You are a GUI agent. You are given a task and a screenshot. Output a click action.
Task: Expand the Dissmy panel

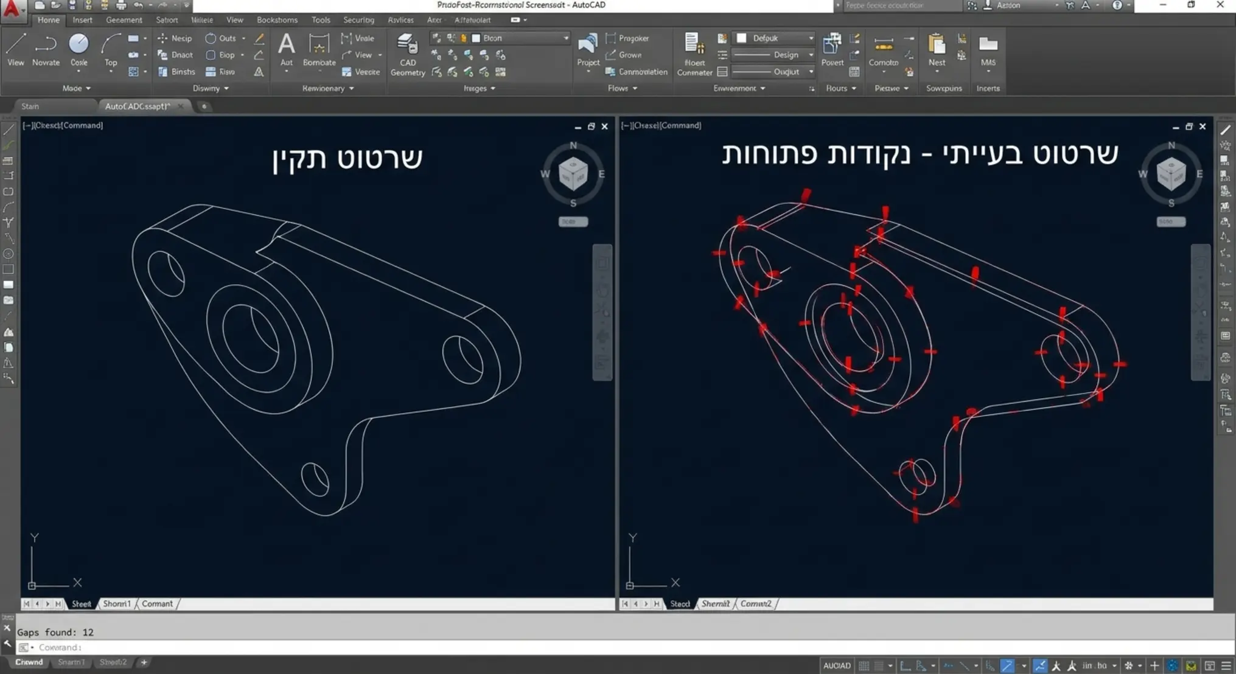211,88
